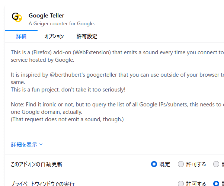
Task: Click the プライベートウィンドウでの実行 label
Action: click(43, 183)
